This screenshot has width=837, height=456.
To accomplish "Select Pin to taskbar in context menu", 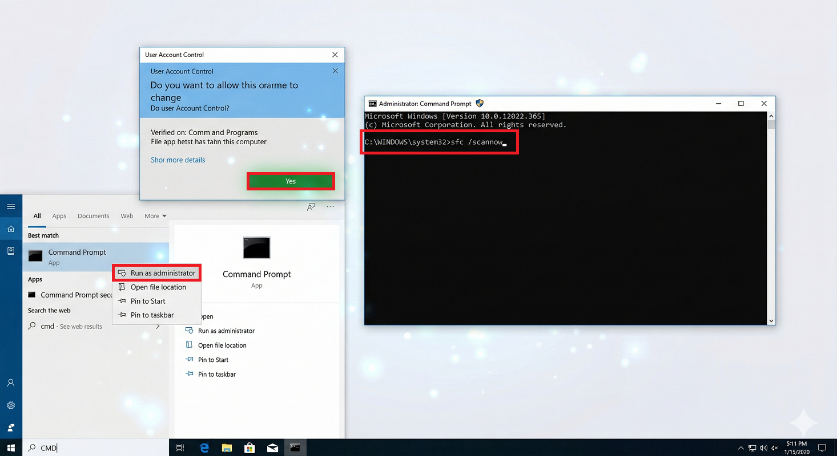I will tap(151, 315).
